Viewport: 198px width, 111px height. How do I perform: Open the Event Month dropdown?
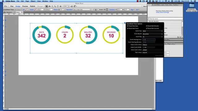(153, 34)
